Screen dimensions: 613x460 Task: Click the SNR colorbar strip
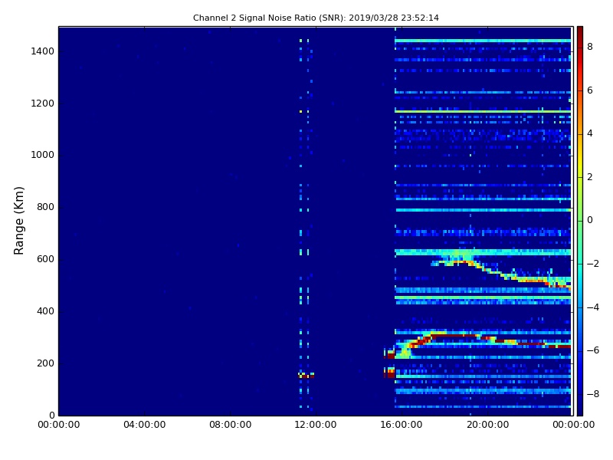click(x=580, y=221)
